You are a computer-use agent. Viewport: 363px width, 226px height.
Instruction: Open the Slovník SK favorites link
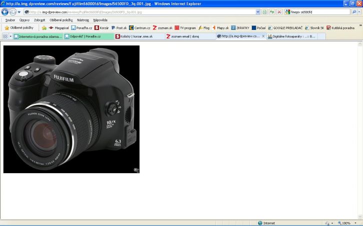[314, 28]
